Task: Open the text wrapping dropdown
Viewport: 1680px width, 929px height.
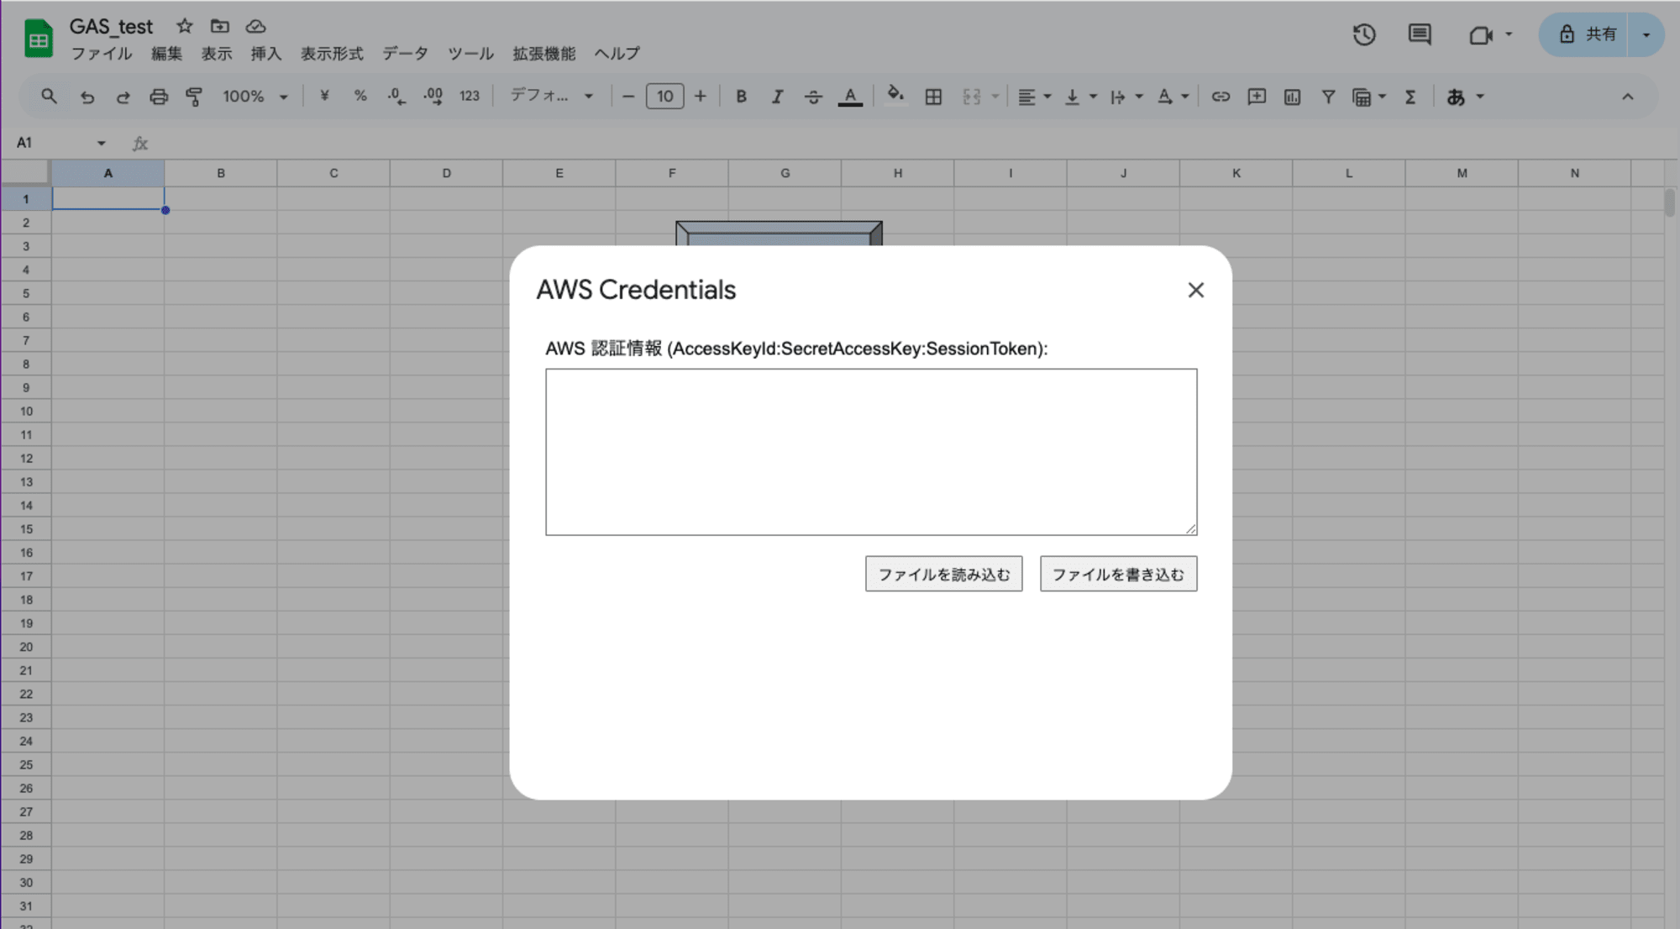Action: (1126, 97)
